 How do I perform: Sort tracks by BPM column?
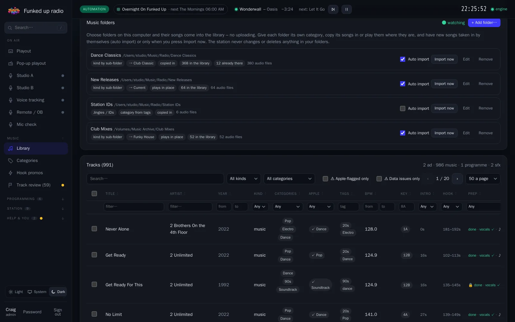click(370, 194)
